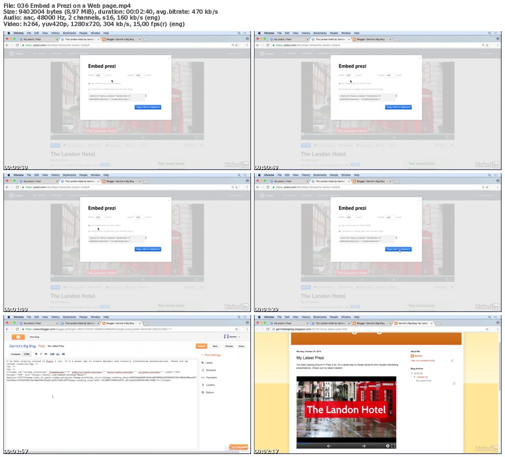Click the strikethrough icon in the Blogger editor toolbar
The height and width of the screenshot is (457, 505).
click(x=46, y=354)
